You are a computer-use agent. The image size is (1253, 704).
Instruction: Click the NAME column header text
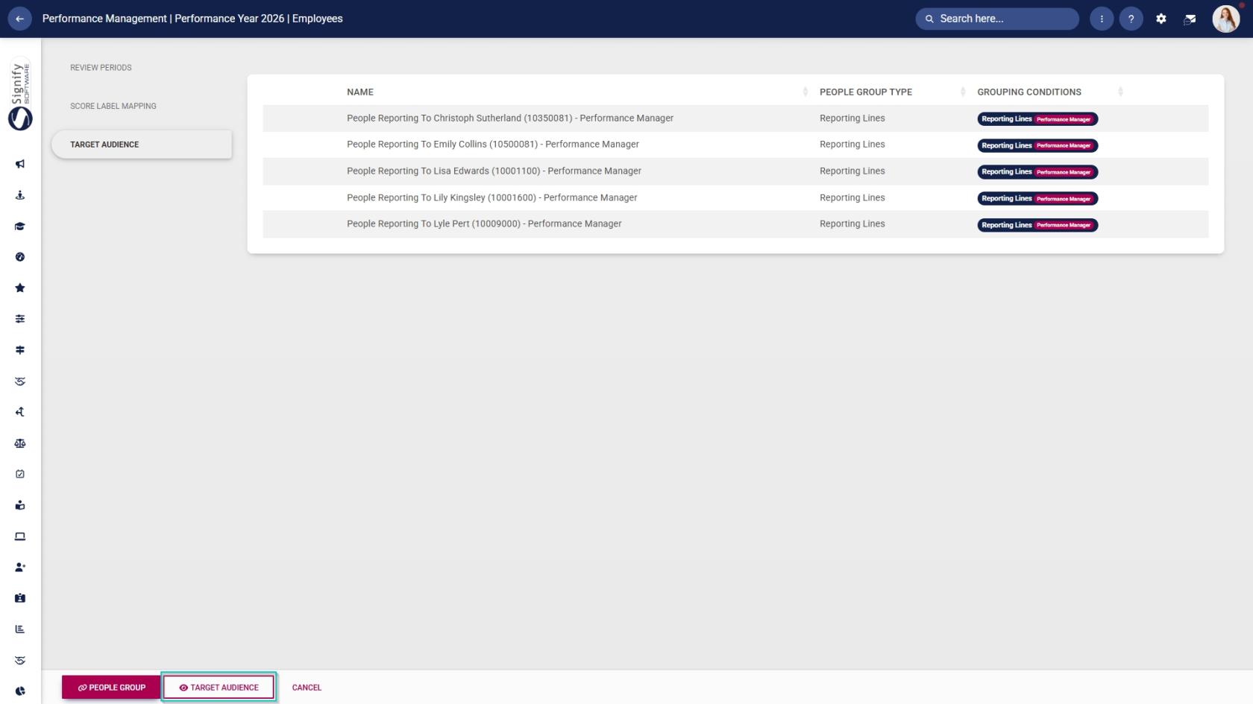(x=360, y=92)
